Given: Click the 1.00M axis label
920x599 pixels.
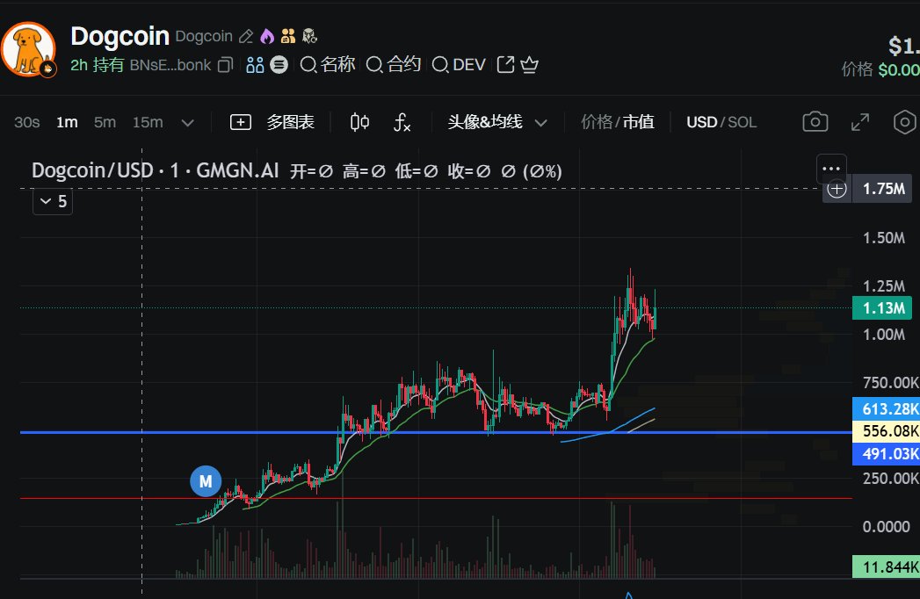Looking at the screenshot, I should click(884, 335).
